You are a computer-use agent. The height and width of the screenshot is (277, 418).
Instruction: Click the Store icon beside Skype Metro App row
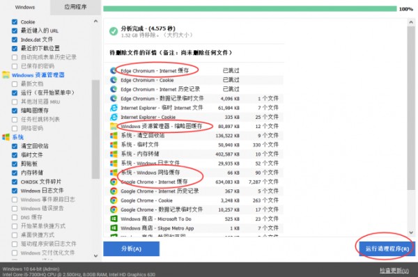click(x=114, y=228)
